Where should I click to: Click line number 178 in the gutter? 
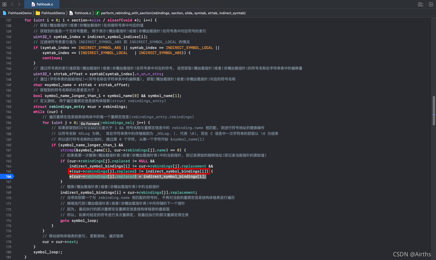click(8, 242)
